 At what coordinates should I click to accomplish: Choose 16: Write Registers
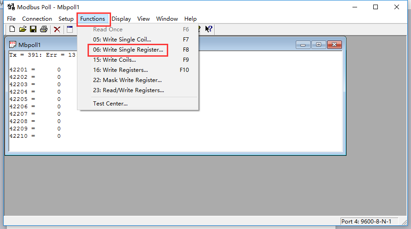coord(138,70)
